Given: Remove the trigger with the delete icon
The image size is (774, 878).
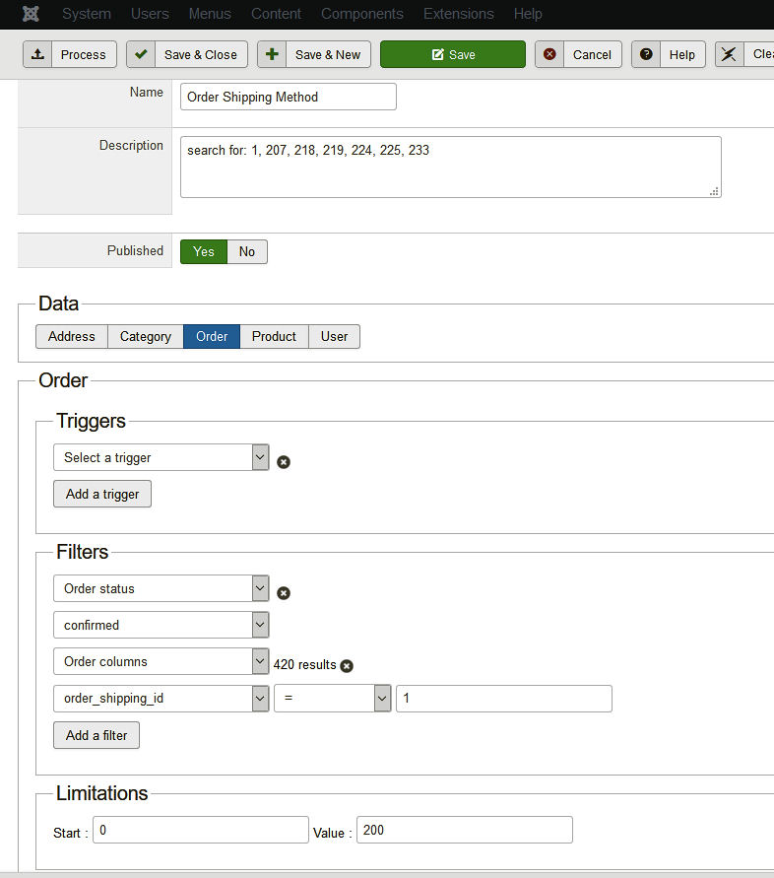Looking at the screenshot, I should 284,461.
